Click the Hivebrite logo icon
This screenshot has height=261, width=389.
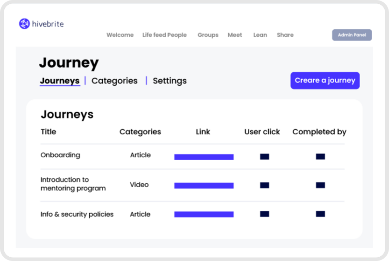(x=24, y=24)
